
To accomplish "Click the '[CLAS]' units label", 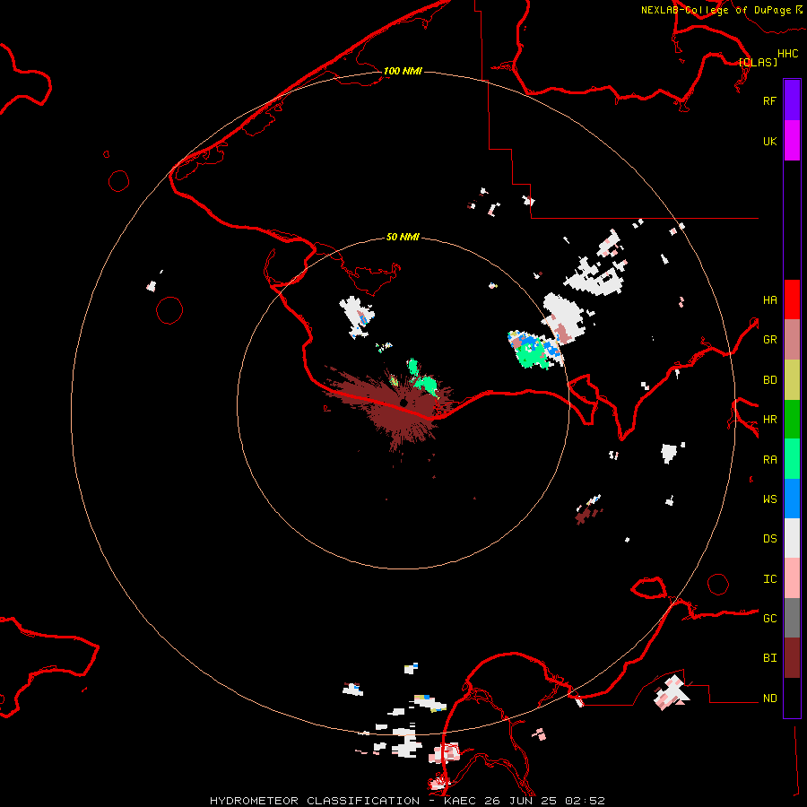I will point(758,62).
